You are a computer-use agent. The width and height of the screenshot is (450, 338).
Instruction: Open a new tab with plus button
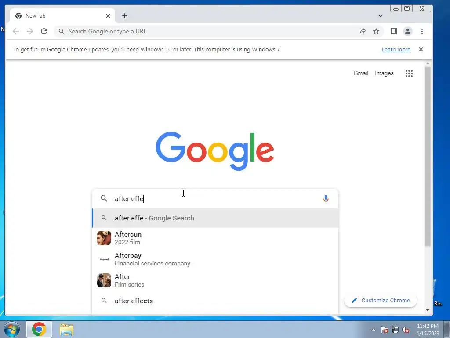[x=124, y=16]
